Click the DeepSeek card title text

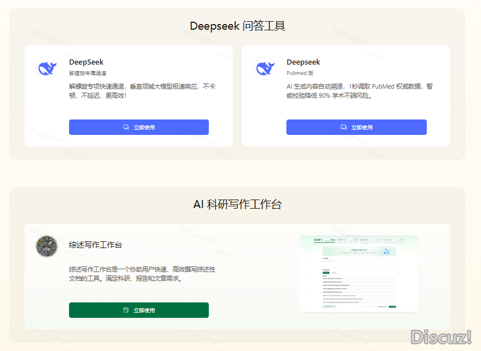pos(86,62)
